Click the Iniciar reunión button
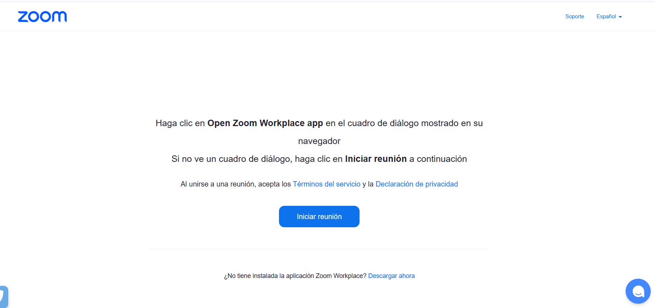655x308 pixels. coord(319,217)
